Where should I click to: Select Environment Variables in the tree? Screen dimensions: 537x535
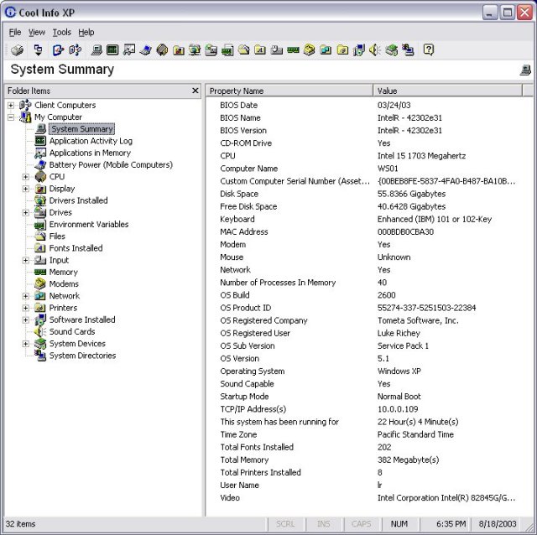coord(89,225)
